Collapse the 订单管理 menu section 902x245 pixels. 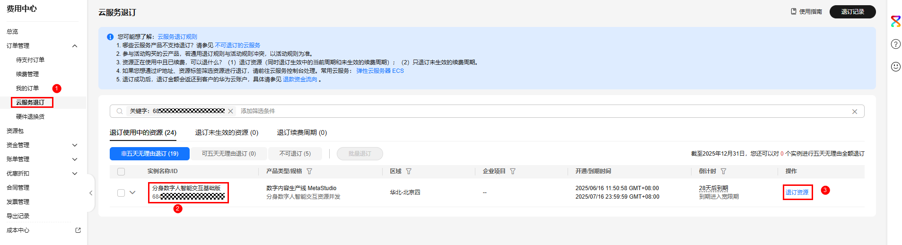pyautogui.click(x=74, y=46)
